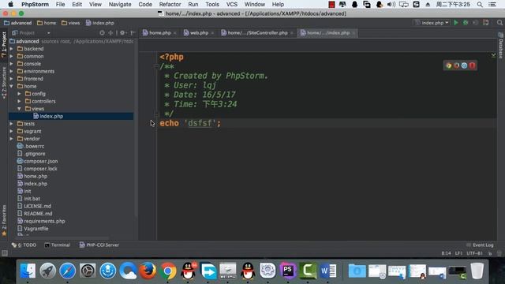Open the Structure tool window

tap(4, 83)
